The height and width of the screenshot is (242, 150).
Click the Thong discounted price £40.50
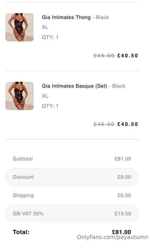128,56
